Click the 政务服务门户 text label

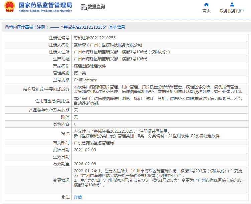coord(232,11)
